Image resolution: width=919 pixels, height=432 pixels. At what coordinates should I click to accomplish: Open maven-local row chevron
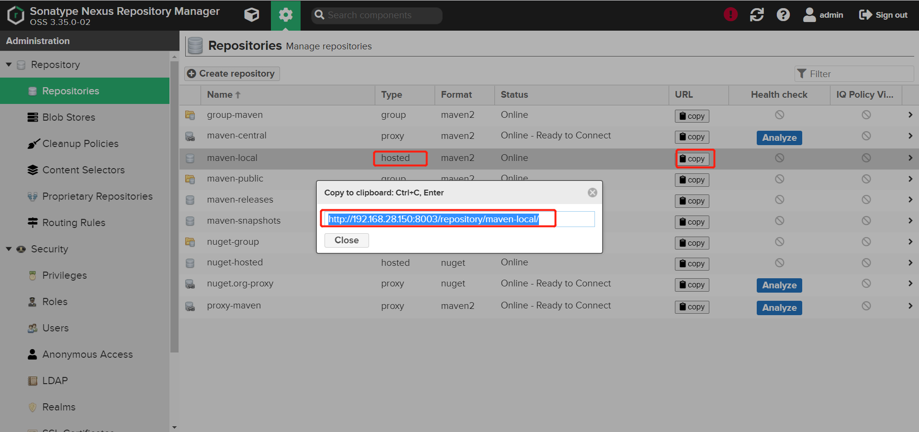[x=910, y=158]
